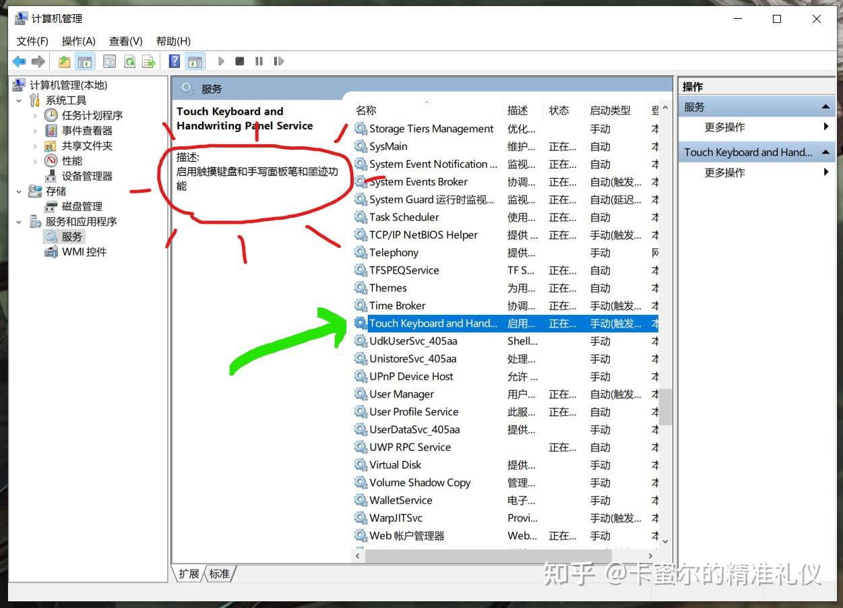Click the Forward navigation arrow
Viewport: 843px width, 608px height.
(x=38, y=61)
